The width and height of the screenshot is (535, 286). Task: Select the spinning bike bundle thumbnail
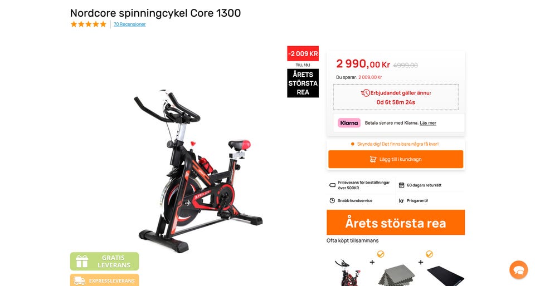coord(348,273)
